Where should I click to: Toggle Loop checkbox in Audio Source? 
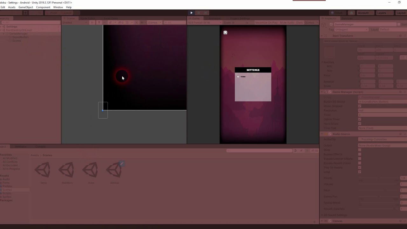360,172
